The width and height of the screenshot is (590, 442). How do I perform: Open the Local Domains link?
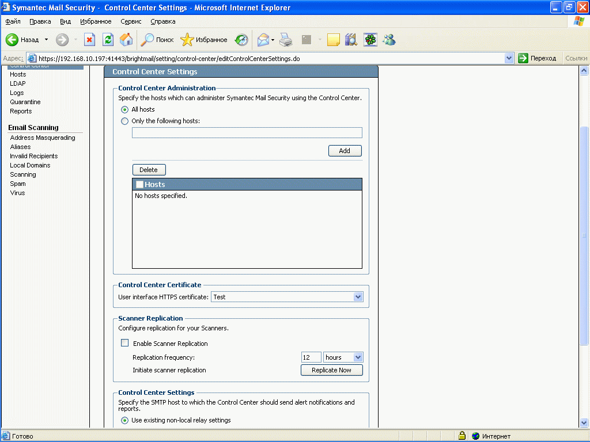[30, 165]
